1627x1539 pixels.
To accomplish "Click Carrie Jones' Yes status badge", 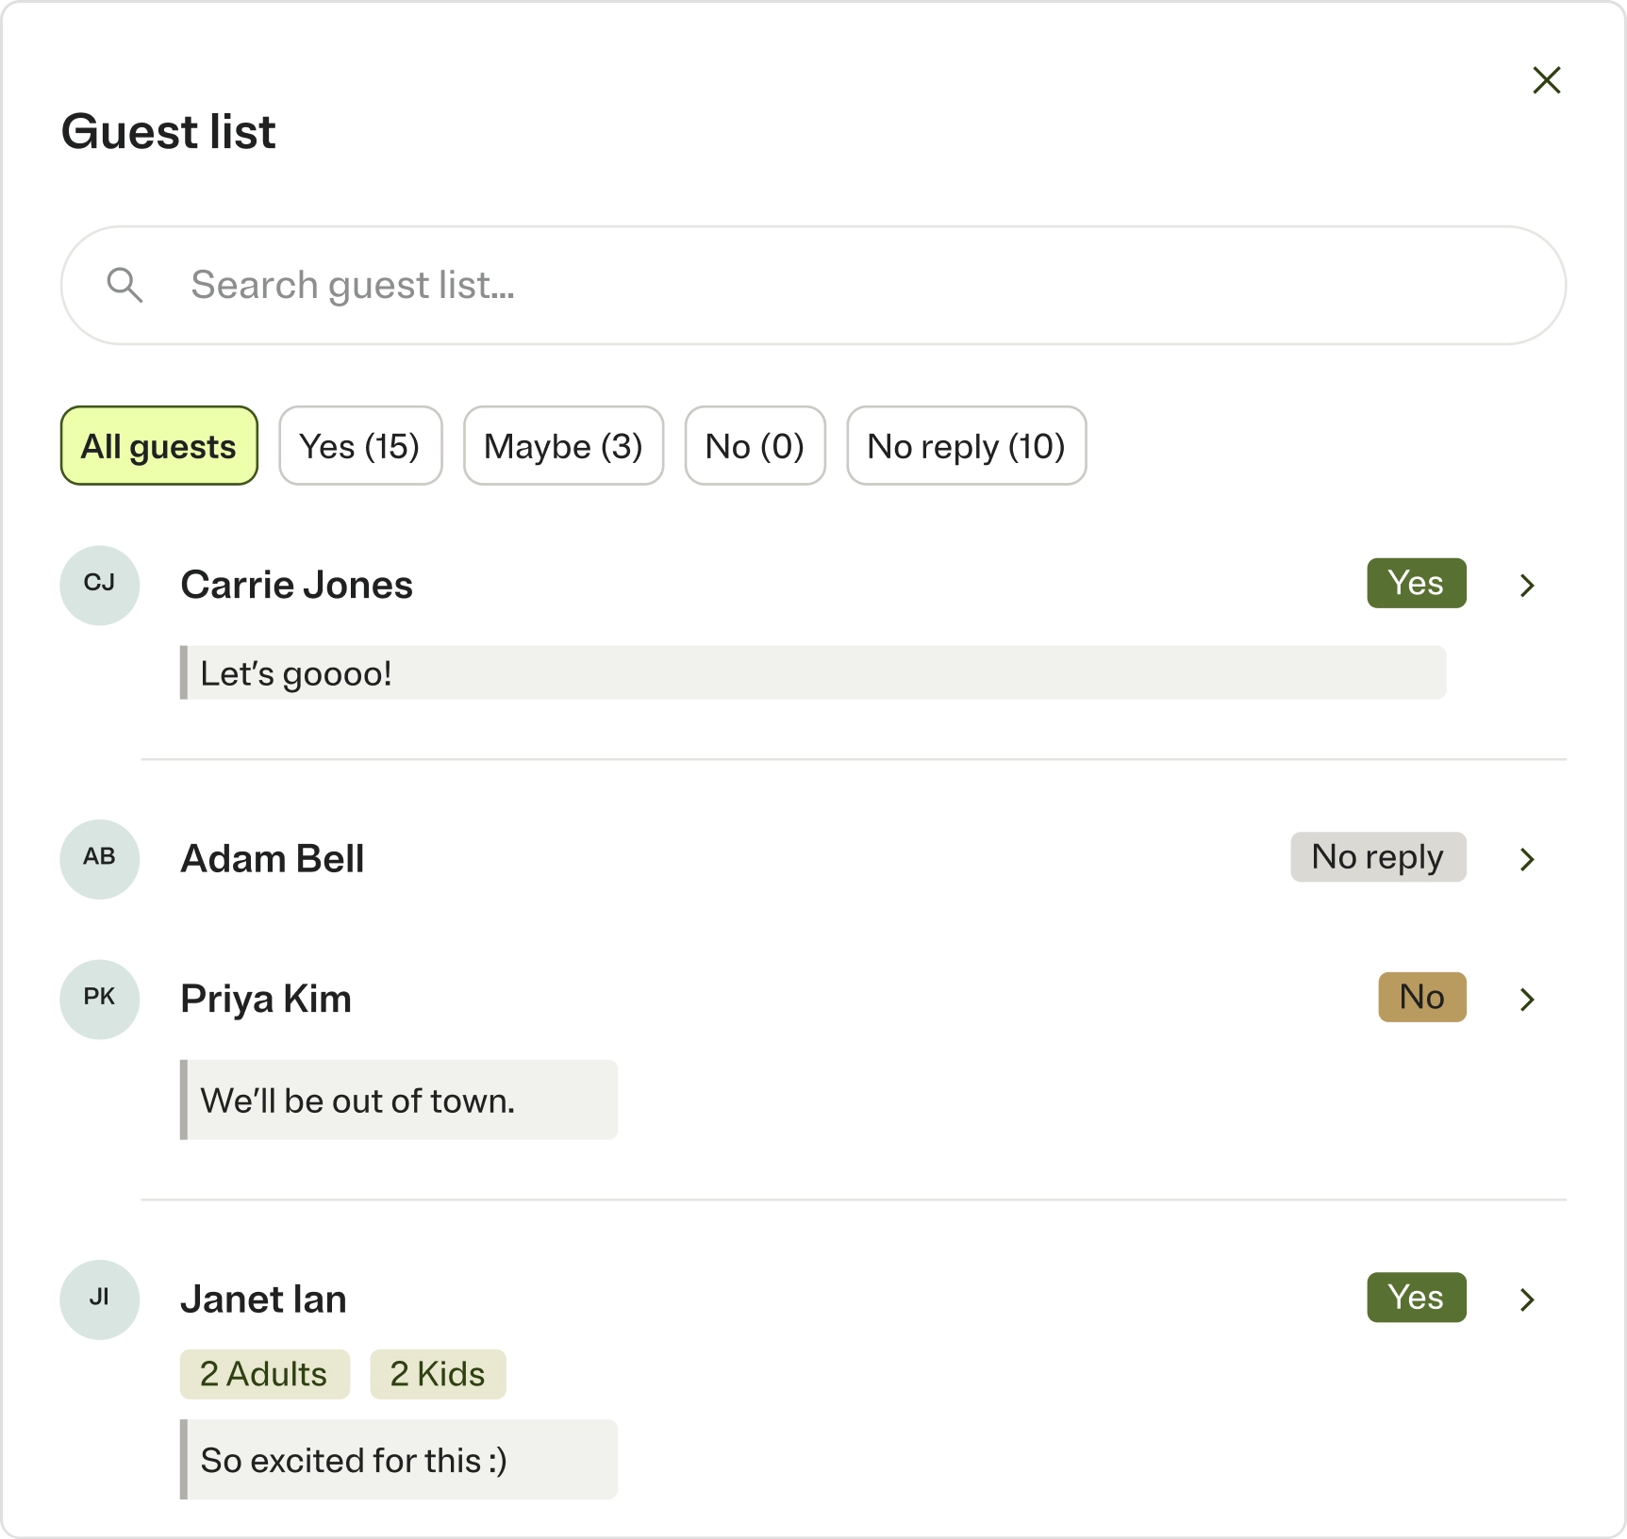I will 1416,583.
